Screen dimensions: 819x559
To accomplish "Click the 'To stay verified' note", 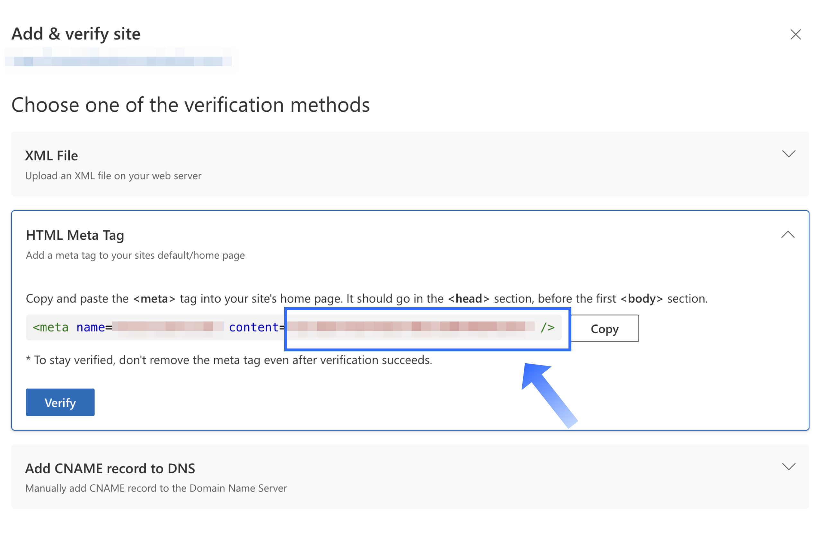I will click(x=229, y=360).
